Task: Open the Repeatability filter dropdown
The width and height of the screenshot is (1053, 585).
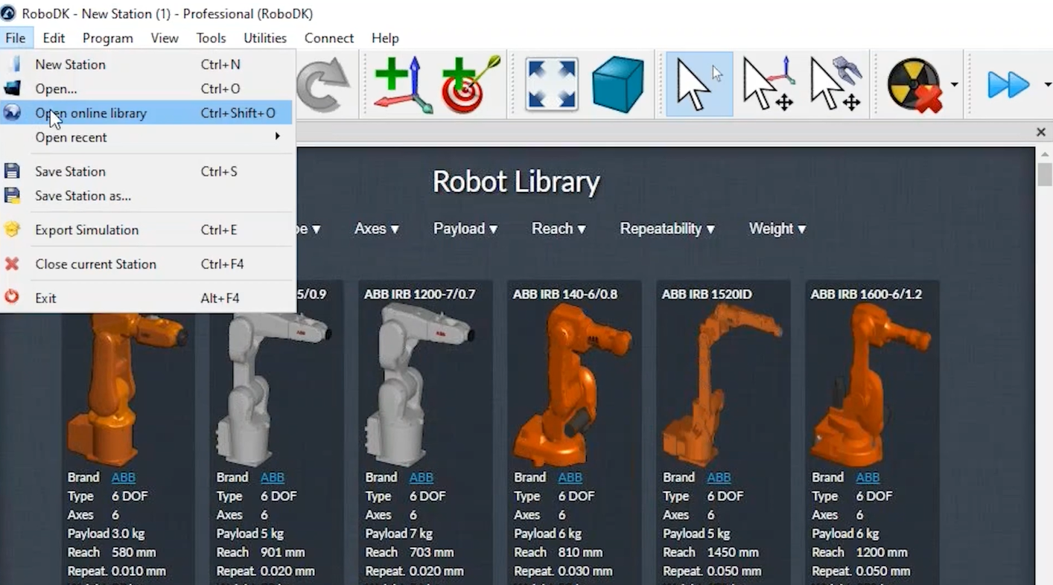Action: point(666,228)
